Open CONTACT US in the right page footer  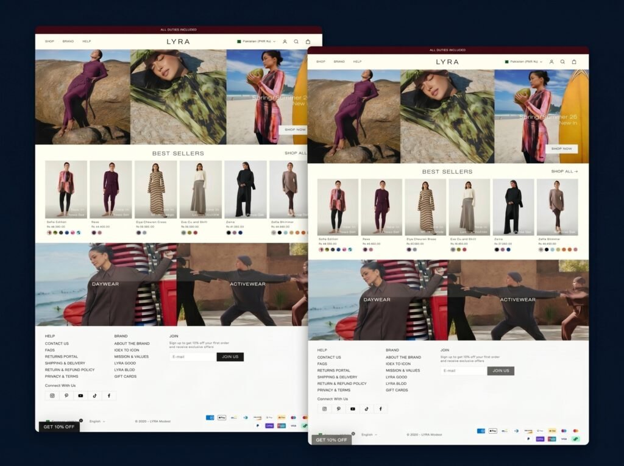(329, 358)
